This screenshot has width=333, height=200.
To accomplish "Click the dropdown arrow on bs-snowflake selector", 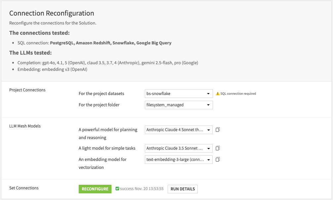I will (208, 94).
